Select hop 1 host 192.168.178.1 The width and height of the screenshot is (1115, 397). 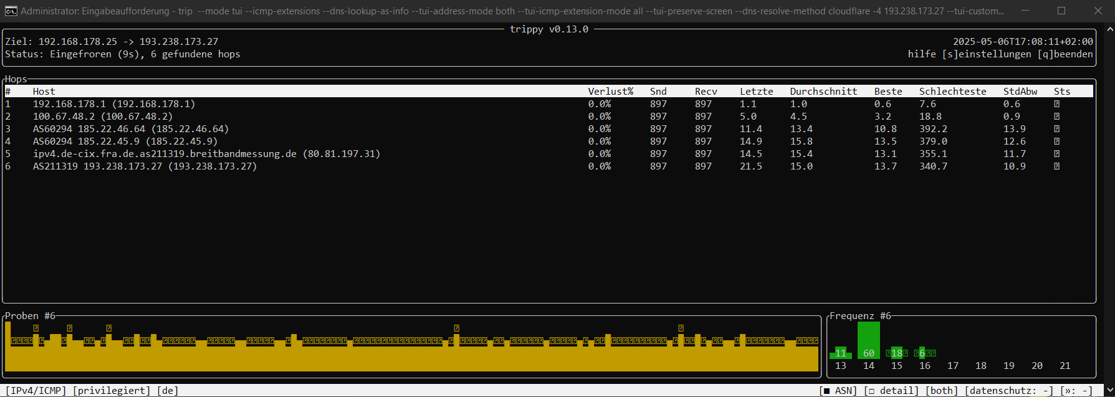114,104
